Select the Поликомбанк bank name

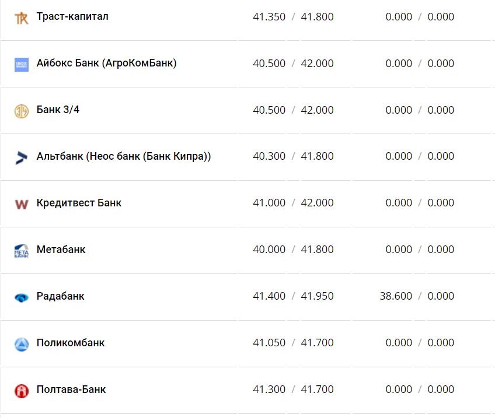71,343
